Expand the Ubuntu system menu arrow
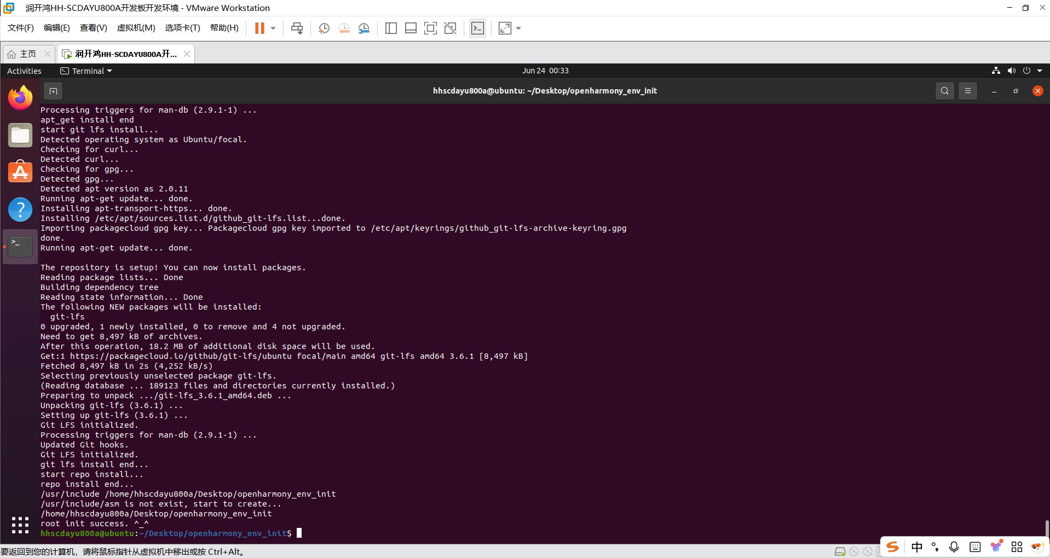This screenshot has height=558, width=1050. [x=1040, y=71]
